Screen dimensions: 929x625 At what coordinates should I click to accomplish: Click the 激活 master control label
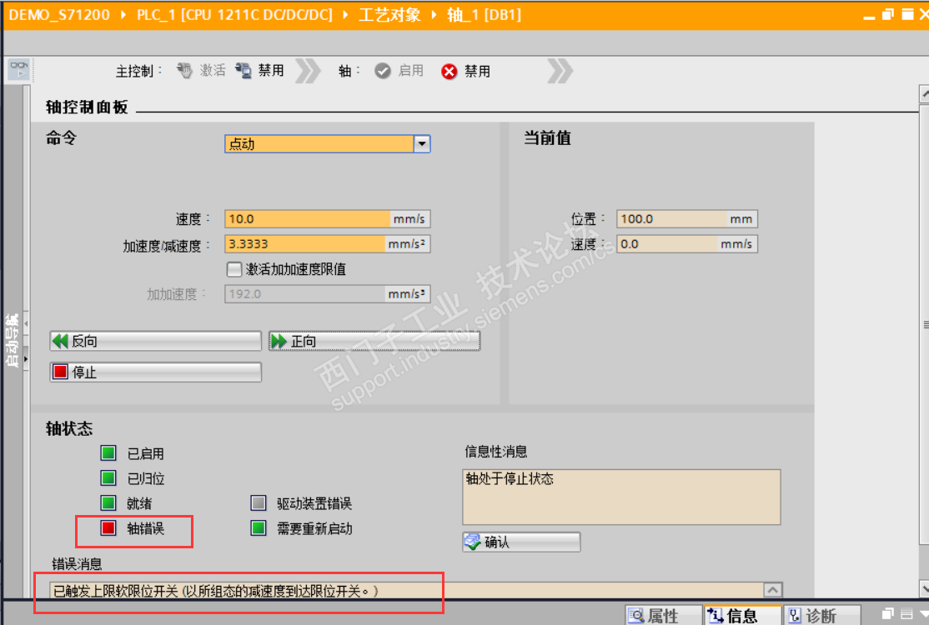click(x=212, y=71)
